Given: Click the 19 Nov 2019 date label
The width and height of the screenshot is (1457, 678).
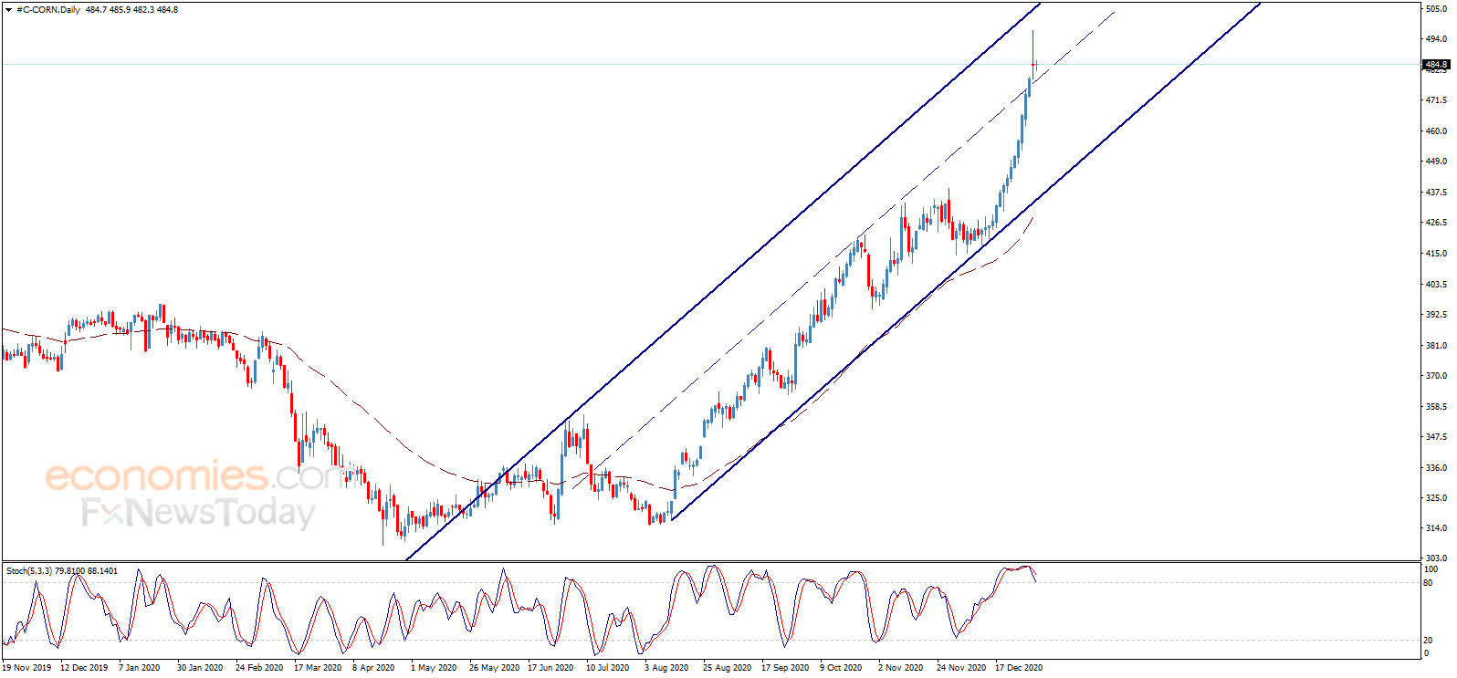Looking at the screenshot, I should click(x=27, y=668).
